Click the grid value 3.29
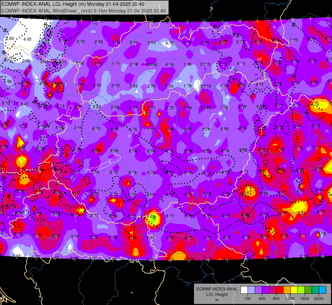The width and height of the screenshot is (332, 305). pyautogui.click(x=169, y=108)
